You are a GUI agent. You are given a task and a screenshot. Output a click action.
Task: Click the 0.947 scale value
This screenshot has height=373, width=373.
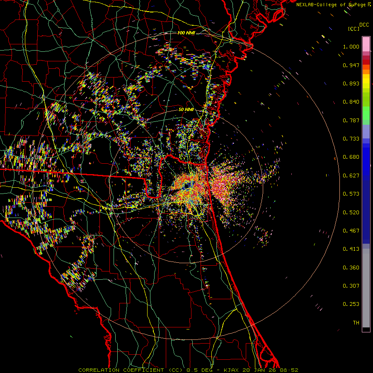pyautogui.click(x=351, y=65)
